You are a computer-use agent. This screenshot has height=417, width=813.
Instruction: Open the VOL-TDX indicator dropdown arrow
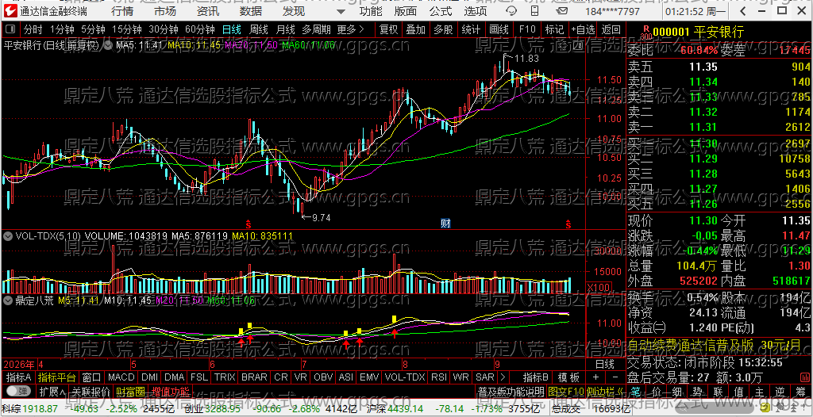point(8,236)
